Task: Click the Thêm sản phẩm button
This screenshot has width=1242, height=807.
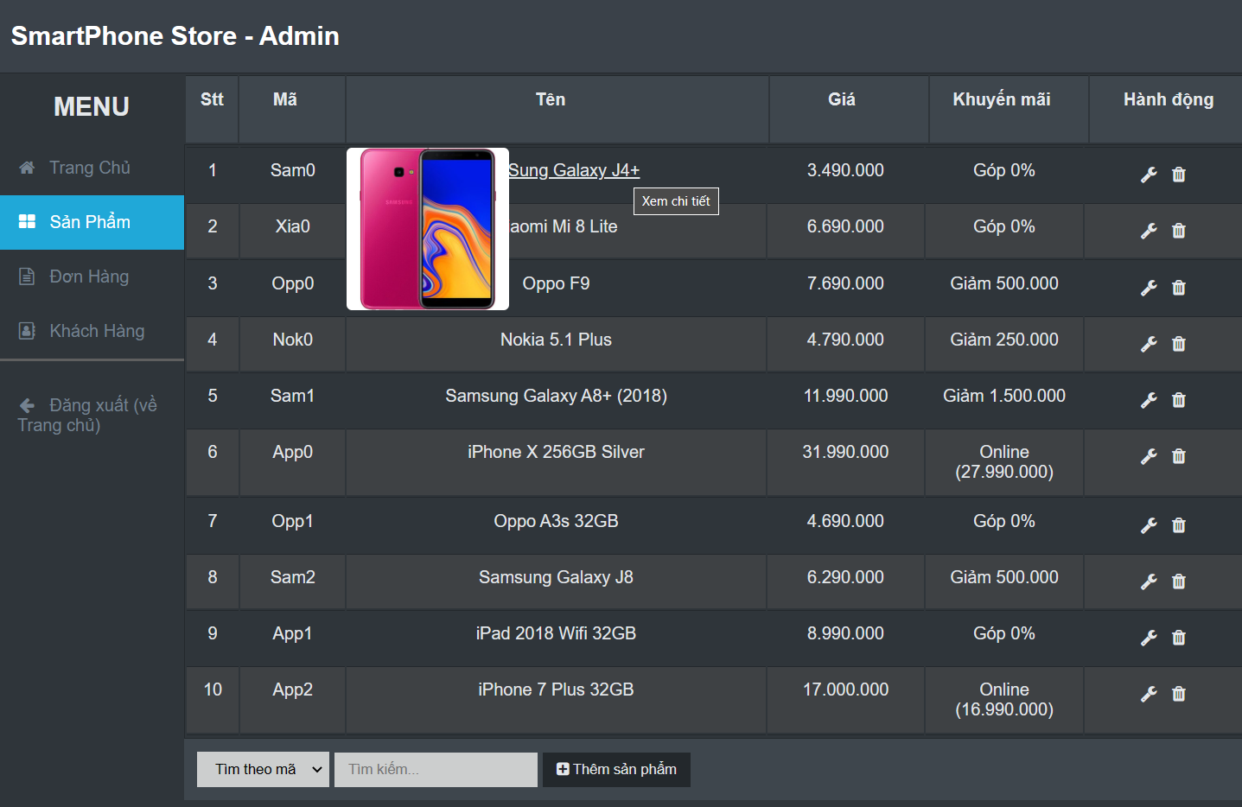Action: point(616,769)
